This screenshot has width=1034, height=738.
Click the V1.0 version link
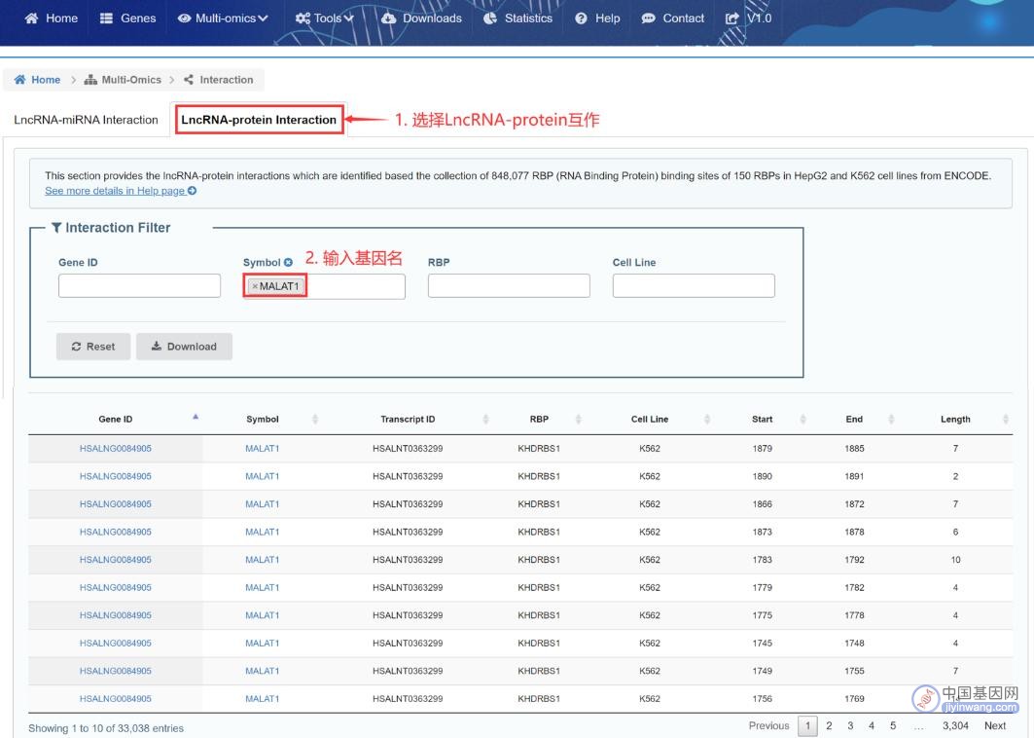tap(749, 18)
